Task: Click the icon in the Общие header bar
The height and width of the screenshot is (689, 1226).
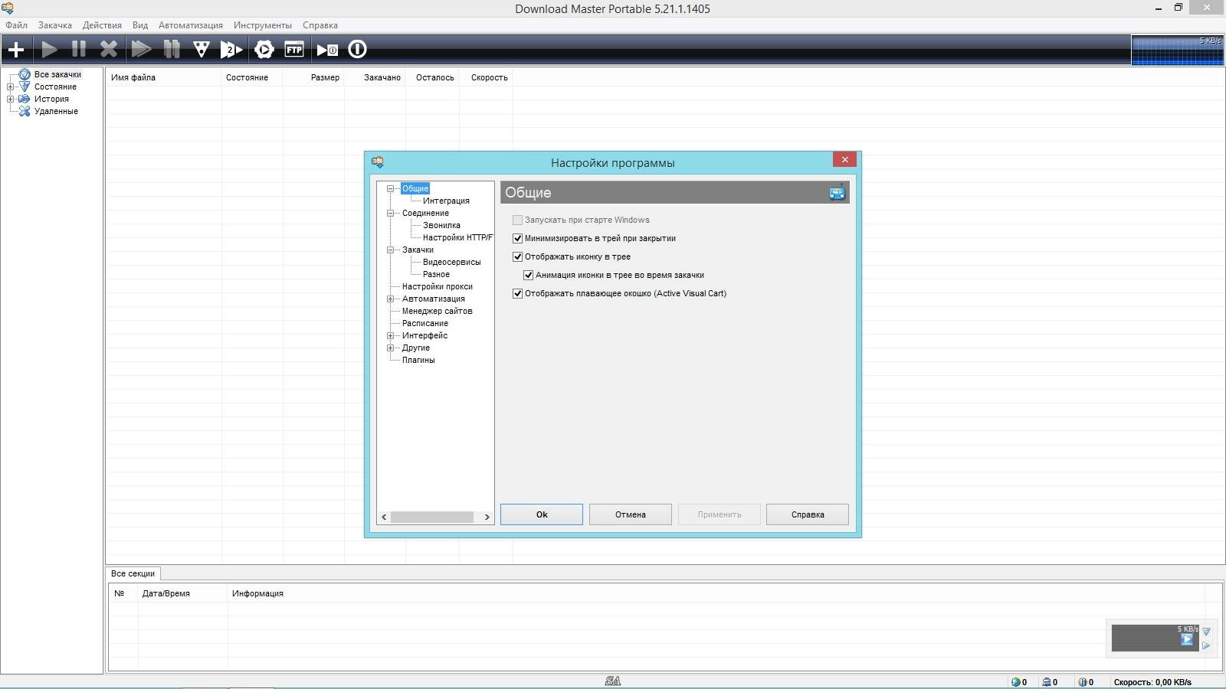Action: click(x=837, y=192)
